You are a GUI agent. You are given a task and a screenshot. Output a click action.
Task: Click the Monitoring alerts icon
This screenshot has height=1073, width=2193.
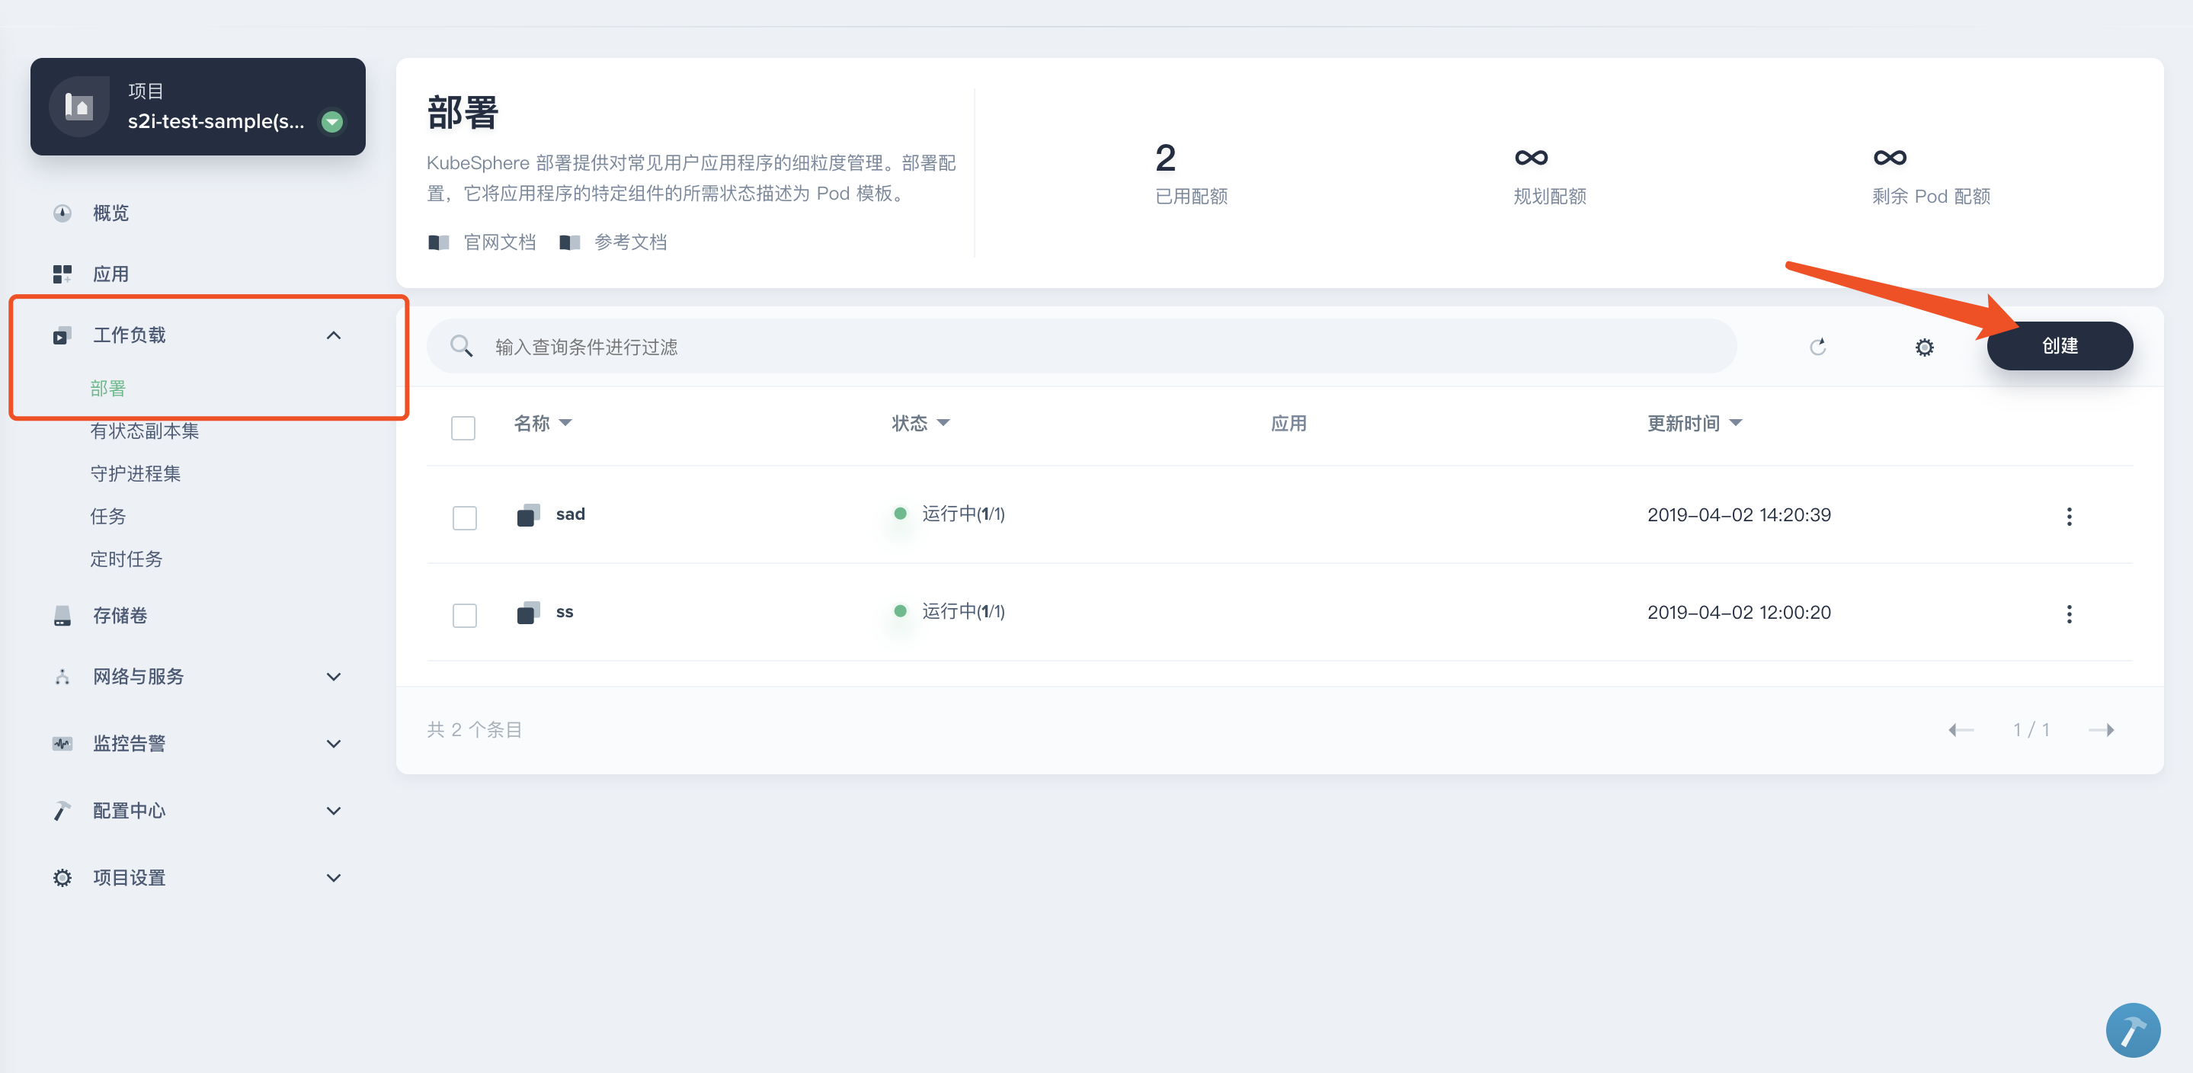click(62, 744)
